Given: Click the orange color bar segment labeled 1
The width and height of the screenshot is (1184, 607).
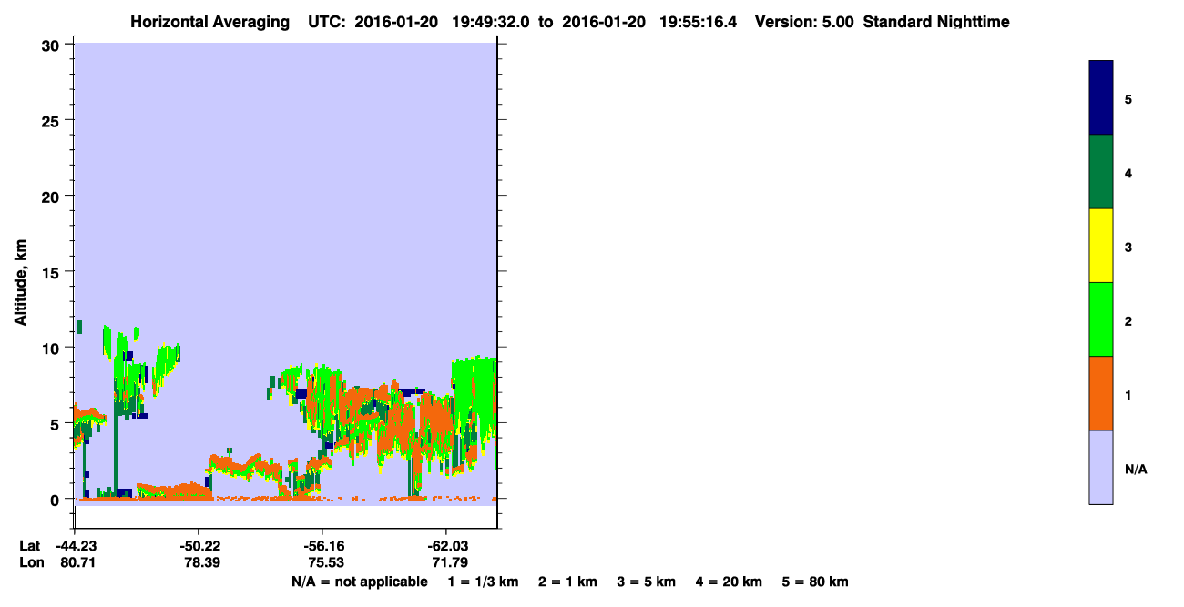Looking at the screenshot, I should tap(1101, 393).
